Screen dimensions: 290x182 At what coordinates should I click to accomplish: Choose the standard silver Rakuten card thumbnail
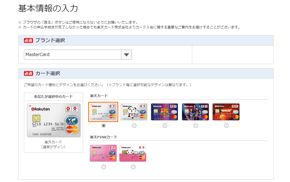pos(103,112)
